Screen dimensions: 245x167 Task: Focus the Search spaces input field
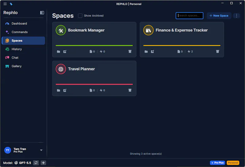(x=189, y=16)
